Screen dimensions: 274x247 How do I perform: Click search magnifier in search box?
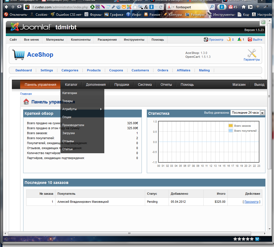pos(212,7)
